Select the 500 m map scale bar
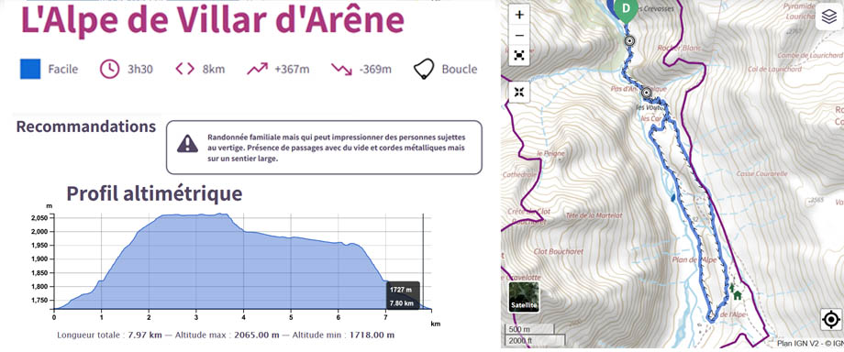844x352 pixels. pyautogui.click(x=528, y=329)
